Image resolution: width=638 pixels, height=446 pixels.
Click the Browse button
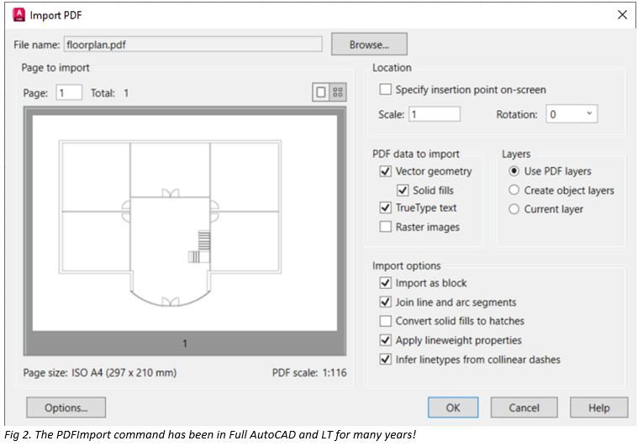(x=369, y=44)
